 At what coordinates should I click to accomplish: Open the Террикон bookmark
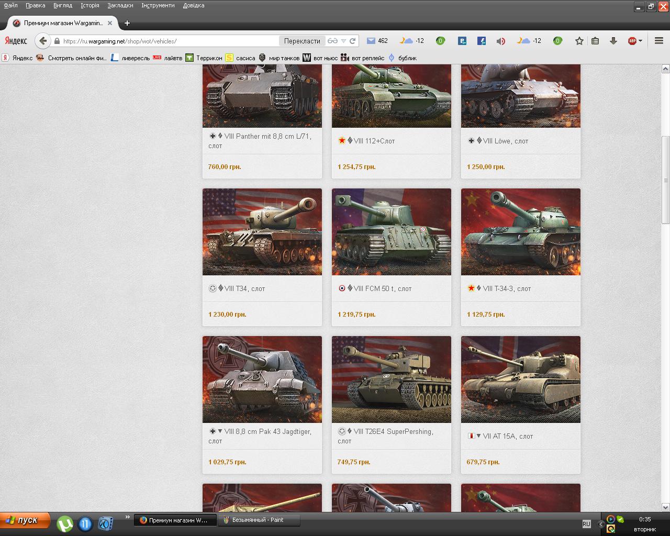pos(204,58)
